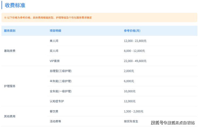Viewport: 199px width, 127px height.
Task: Select the 项目明细 column header
Action: (55, 31)
